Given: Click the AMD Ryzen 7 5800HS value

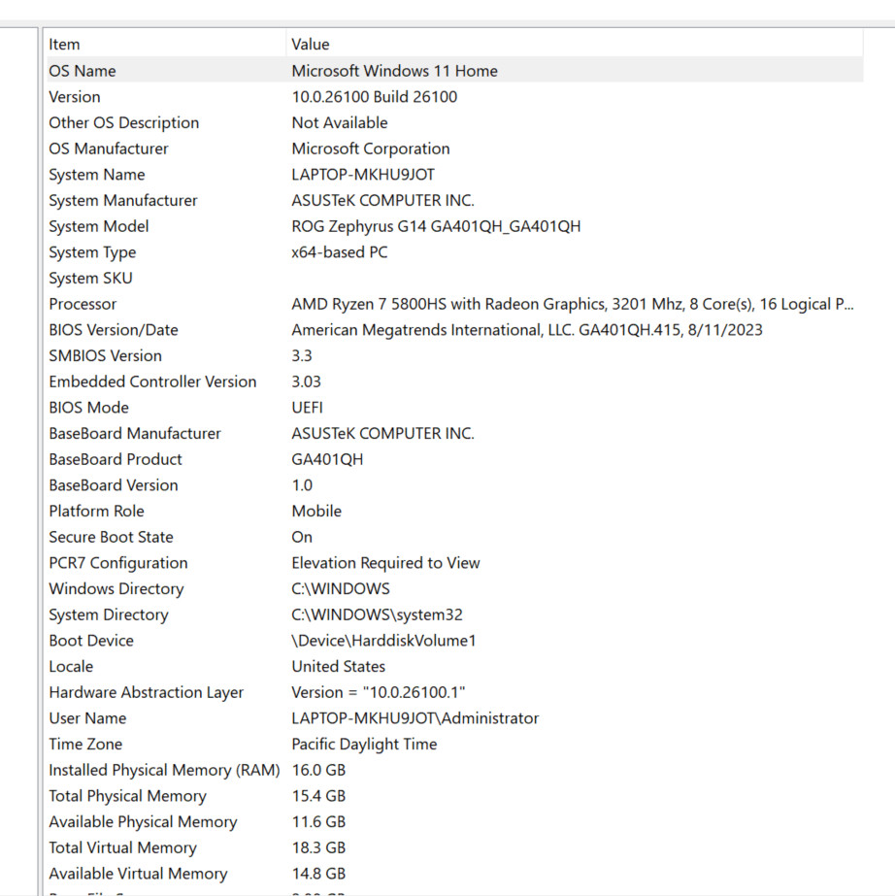Looking at the screenshot, I should coord(573,304).
